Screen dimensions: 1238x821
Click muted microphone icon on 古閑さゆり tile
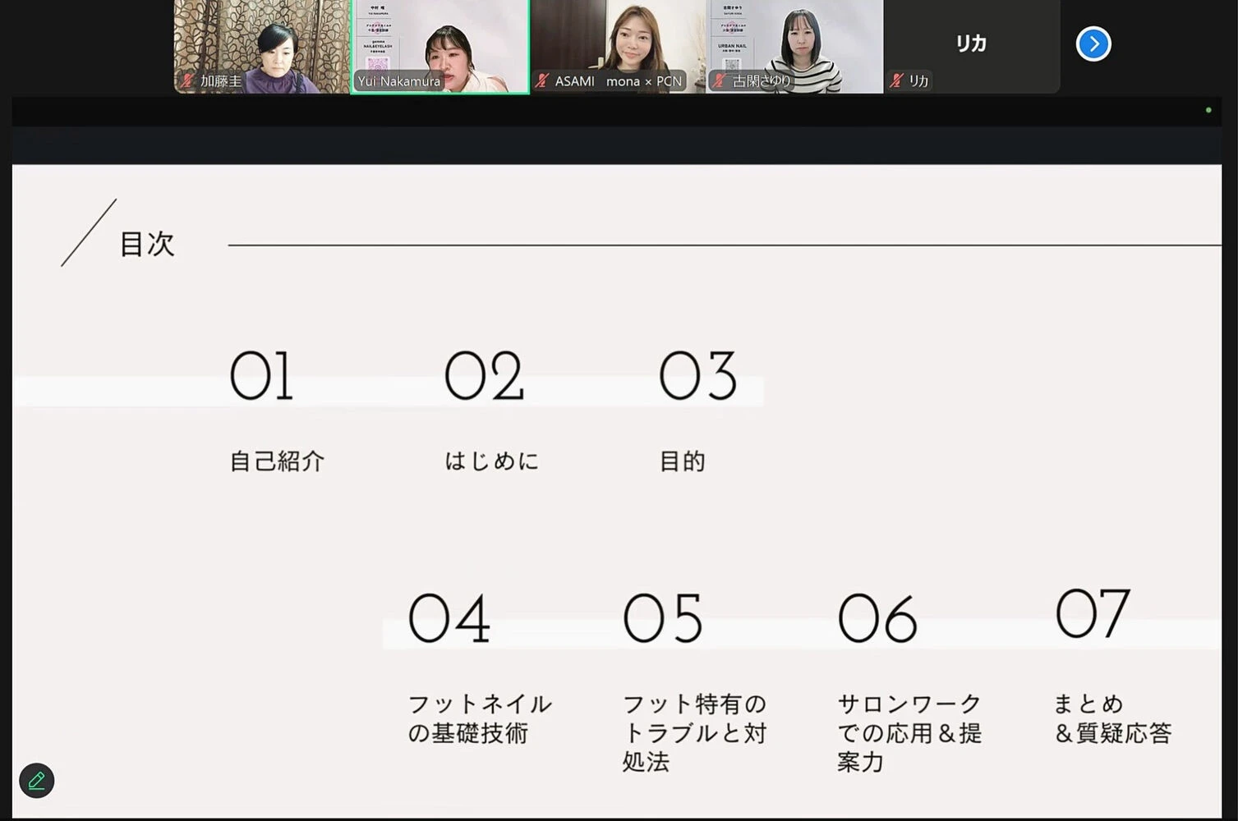720,80
